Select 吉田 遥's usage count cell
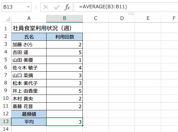 pos(64,52)
